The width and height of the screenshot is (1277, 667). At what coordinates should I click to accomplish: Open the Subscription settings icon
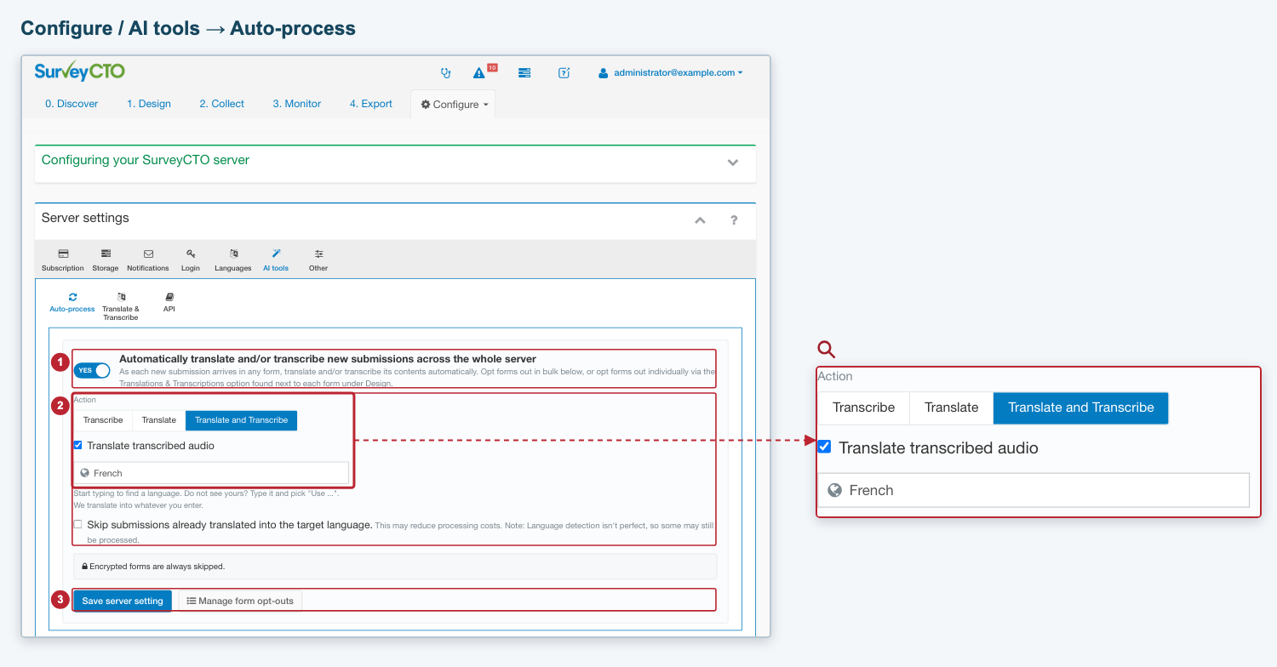point(63,254)
